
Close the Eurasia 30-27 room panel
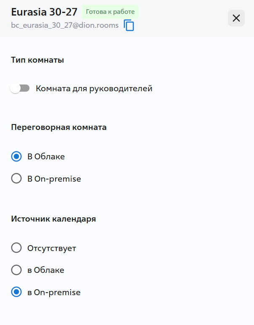click(236, 18)
